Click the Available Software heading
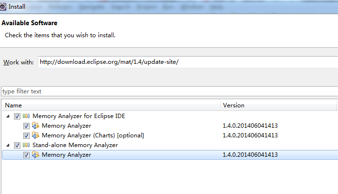 29,23
